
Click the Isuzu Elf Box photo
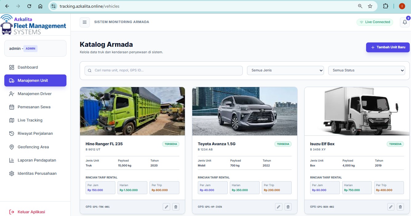(357, 111)
